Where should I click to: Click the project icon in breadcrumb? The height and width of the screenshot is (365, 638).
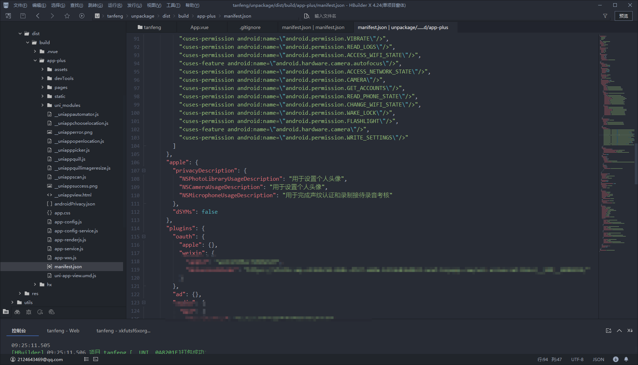(x=97, y=16)
